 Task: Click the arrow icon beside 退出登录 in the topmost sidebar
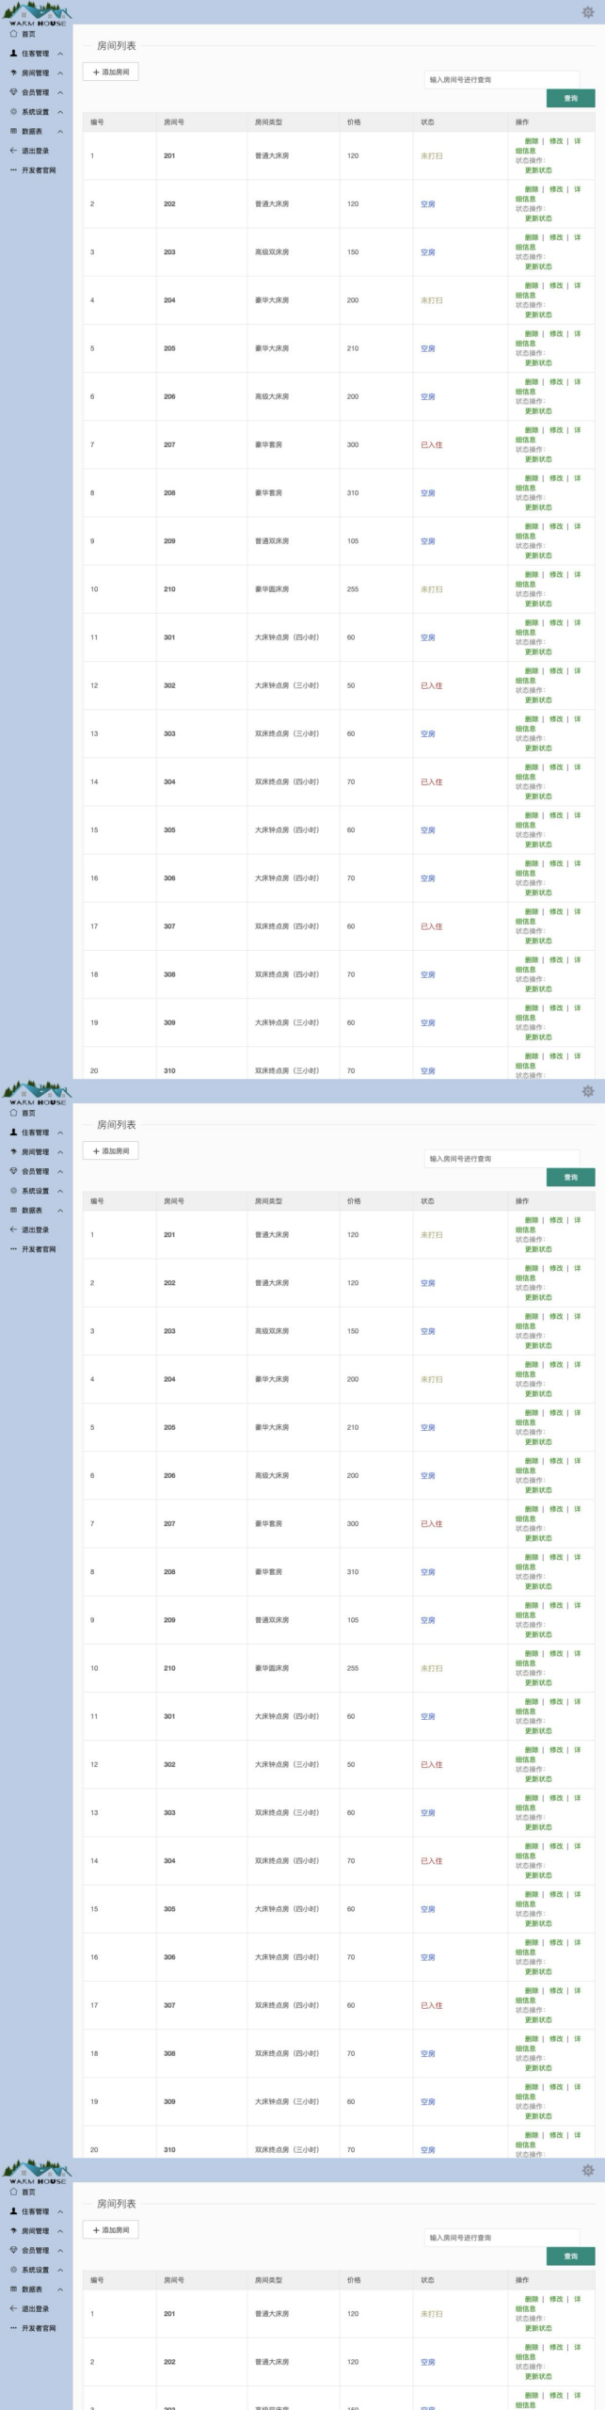[x=13, y=151]
